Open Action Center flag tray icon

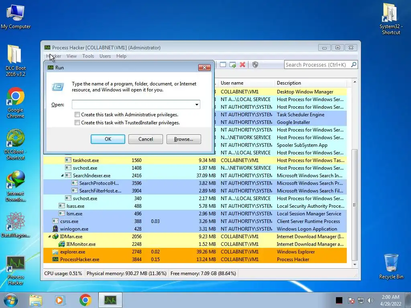coord(351,300)
